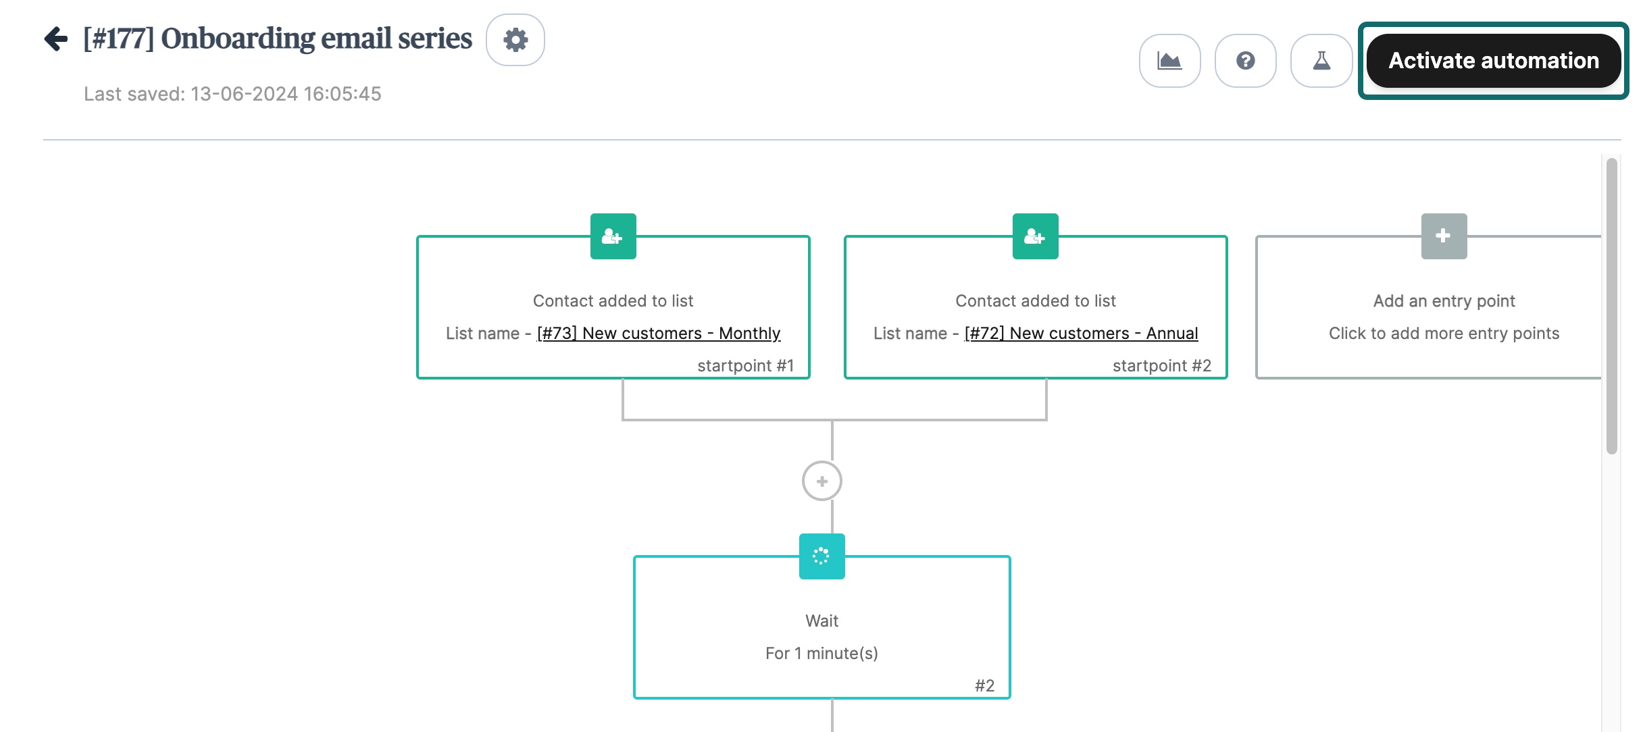Click startpoint #2 contact-added icon

point(1035,236)
